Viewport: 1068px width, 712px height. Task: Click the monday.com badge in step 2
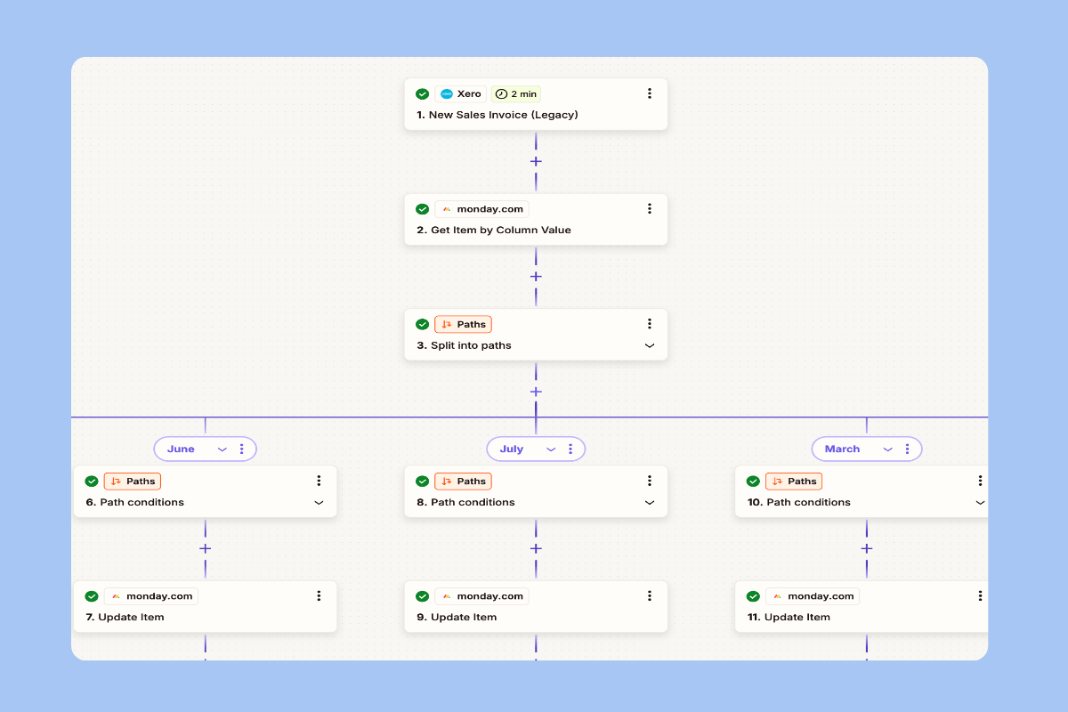481,209
